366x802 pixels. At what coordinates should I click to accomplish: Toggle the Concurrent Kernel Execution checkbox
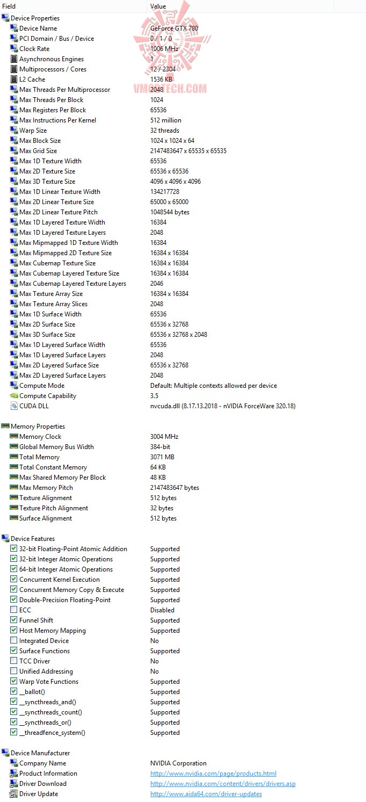(x=14, y=580)
